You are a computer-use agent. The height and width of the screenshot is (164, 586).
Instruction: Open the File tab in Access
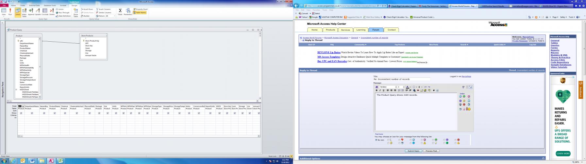point(5,6)
